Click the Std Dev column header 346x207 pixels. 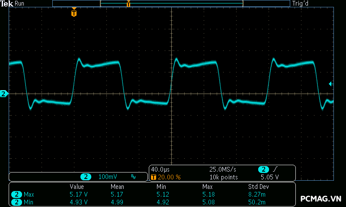coord(259,187)
